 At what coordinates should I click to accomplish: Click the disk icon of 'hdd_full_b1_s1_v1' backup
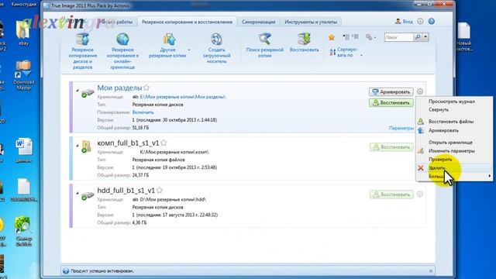pos(87,196)
